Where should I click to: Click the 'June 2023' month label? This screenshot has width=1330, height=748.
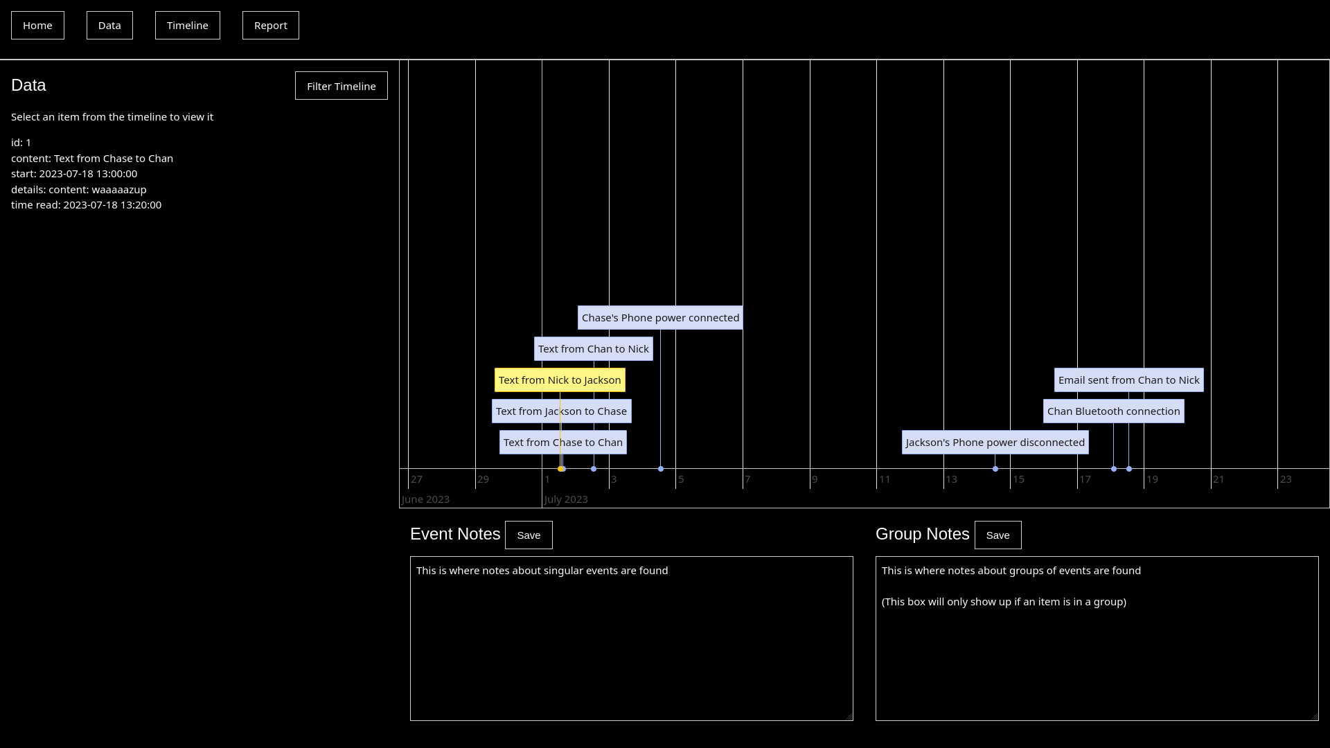tap(425, 499)
